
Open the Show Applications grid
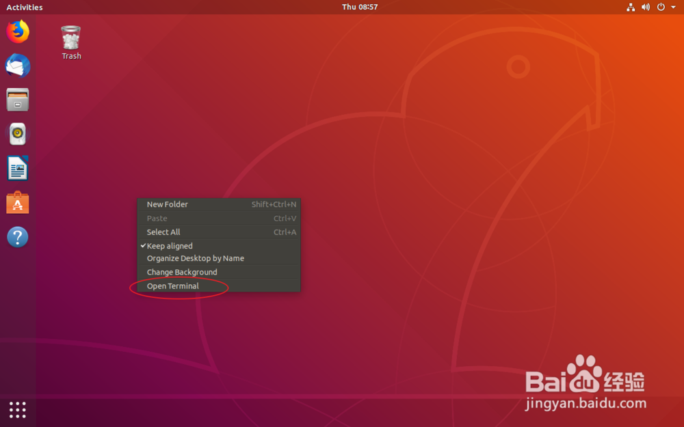17,410
